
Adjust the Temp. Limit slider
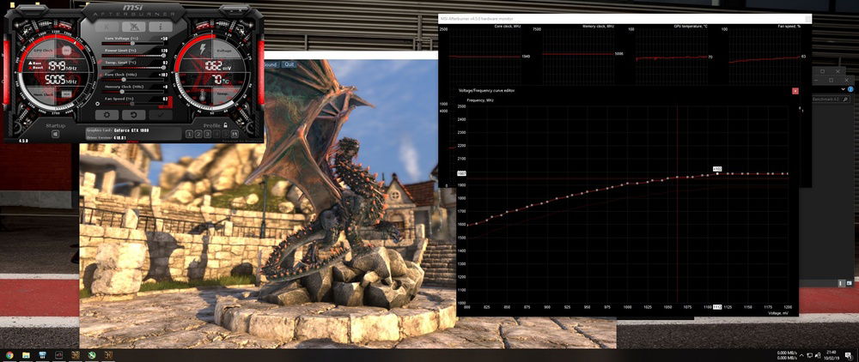134,67
